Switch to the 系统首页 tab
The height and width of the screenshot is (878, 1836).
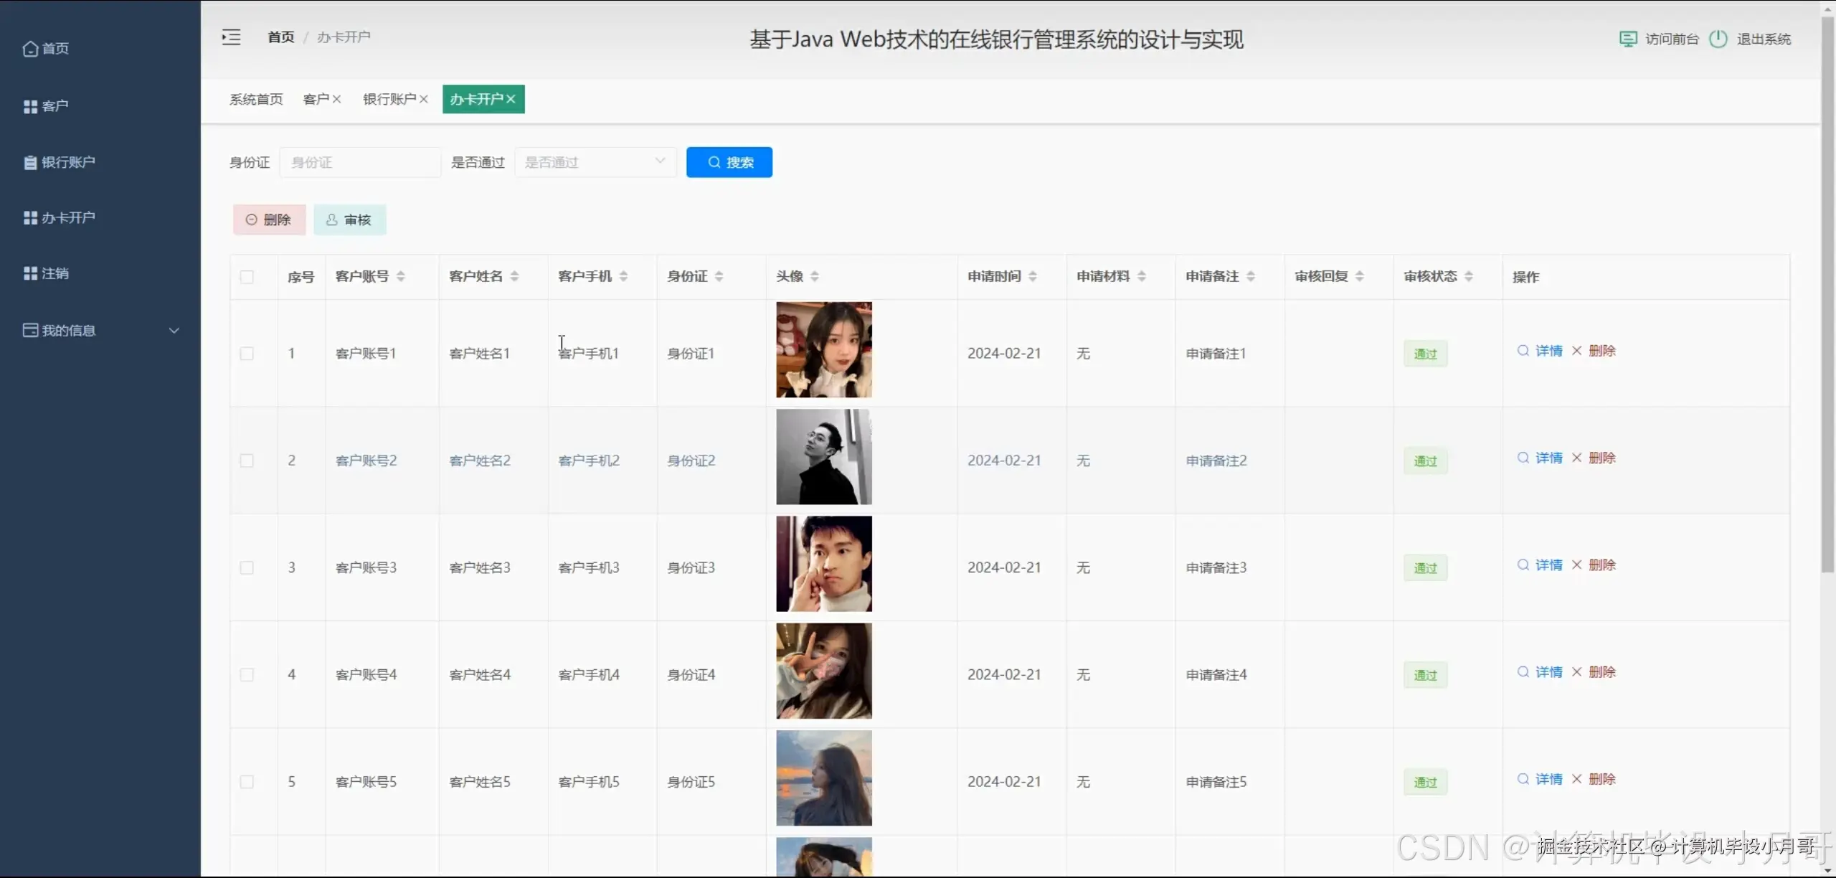click(256, 99)
